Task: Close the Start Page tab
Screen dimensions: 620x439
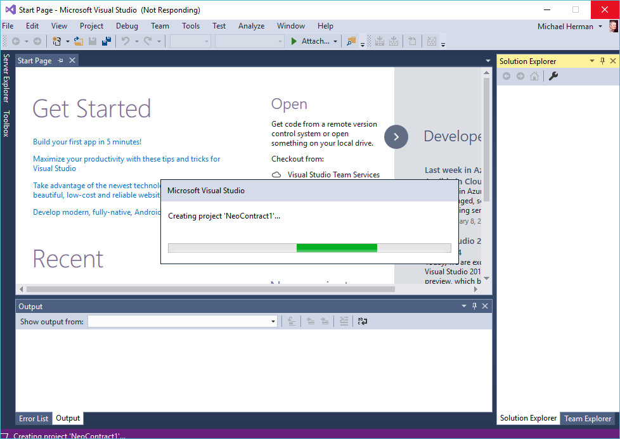Action: (72, 60)
